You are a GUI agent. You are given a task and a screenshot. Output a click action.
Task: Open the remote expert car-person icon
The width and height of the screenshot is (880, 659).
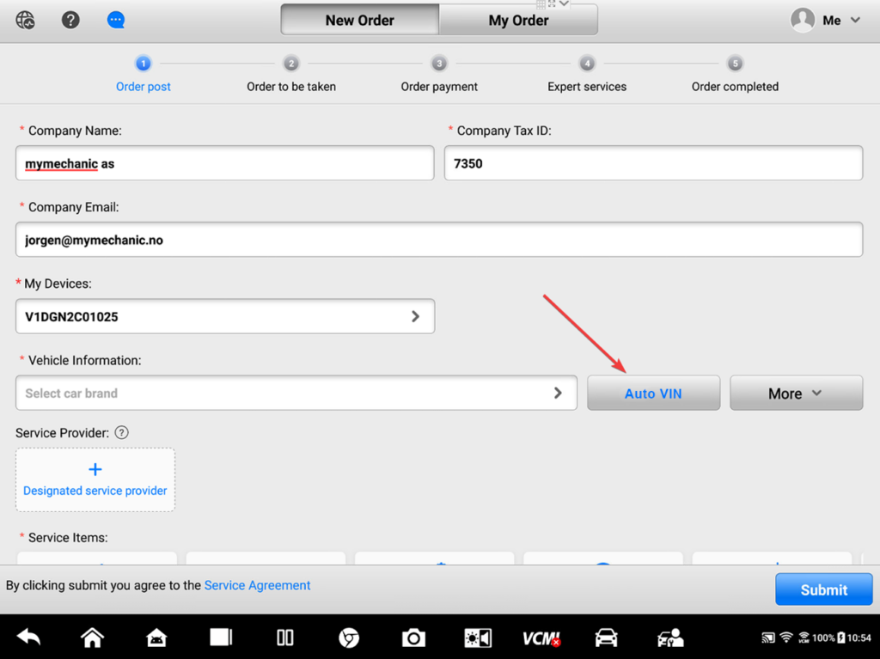670,638
